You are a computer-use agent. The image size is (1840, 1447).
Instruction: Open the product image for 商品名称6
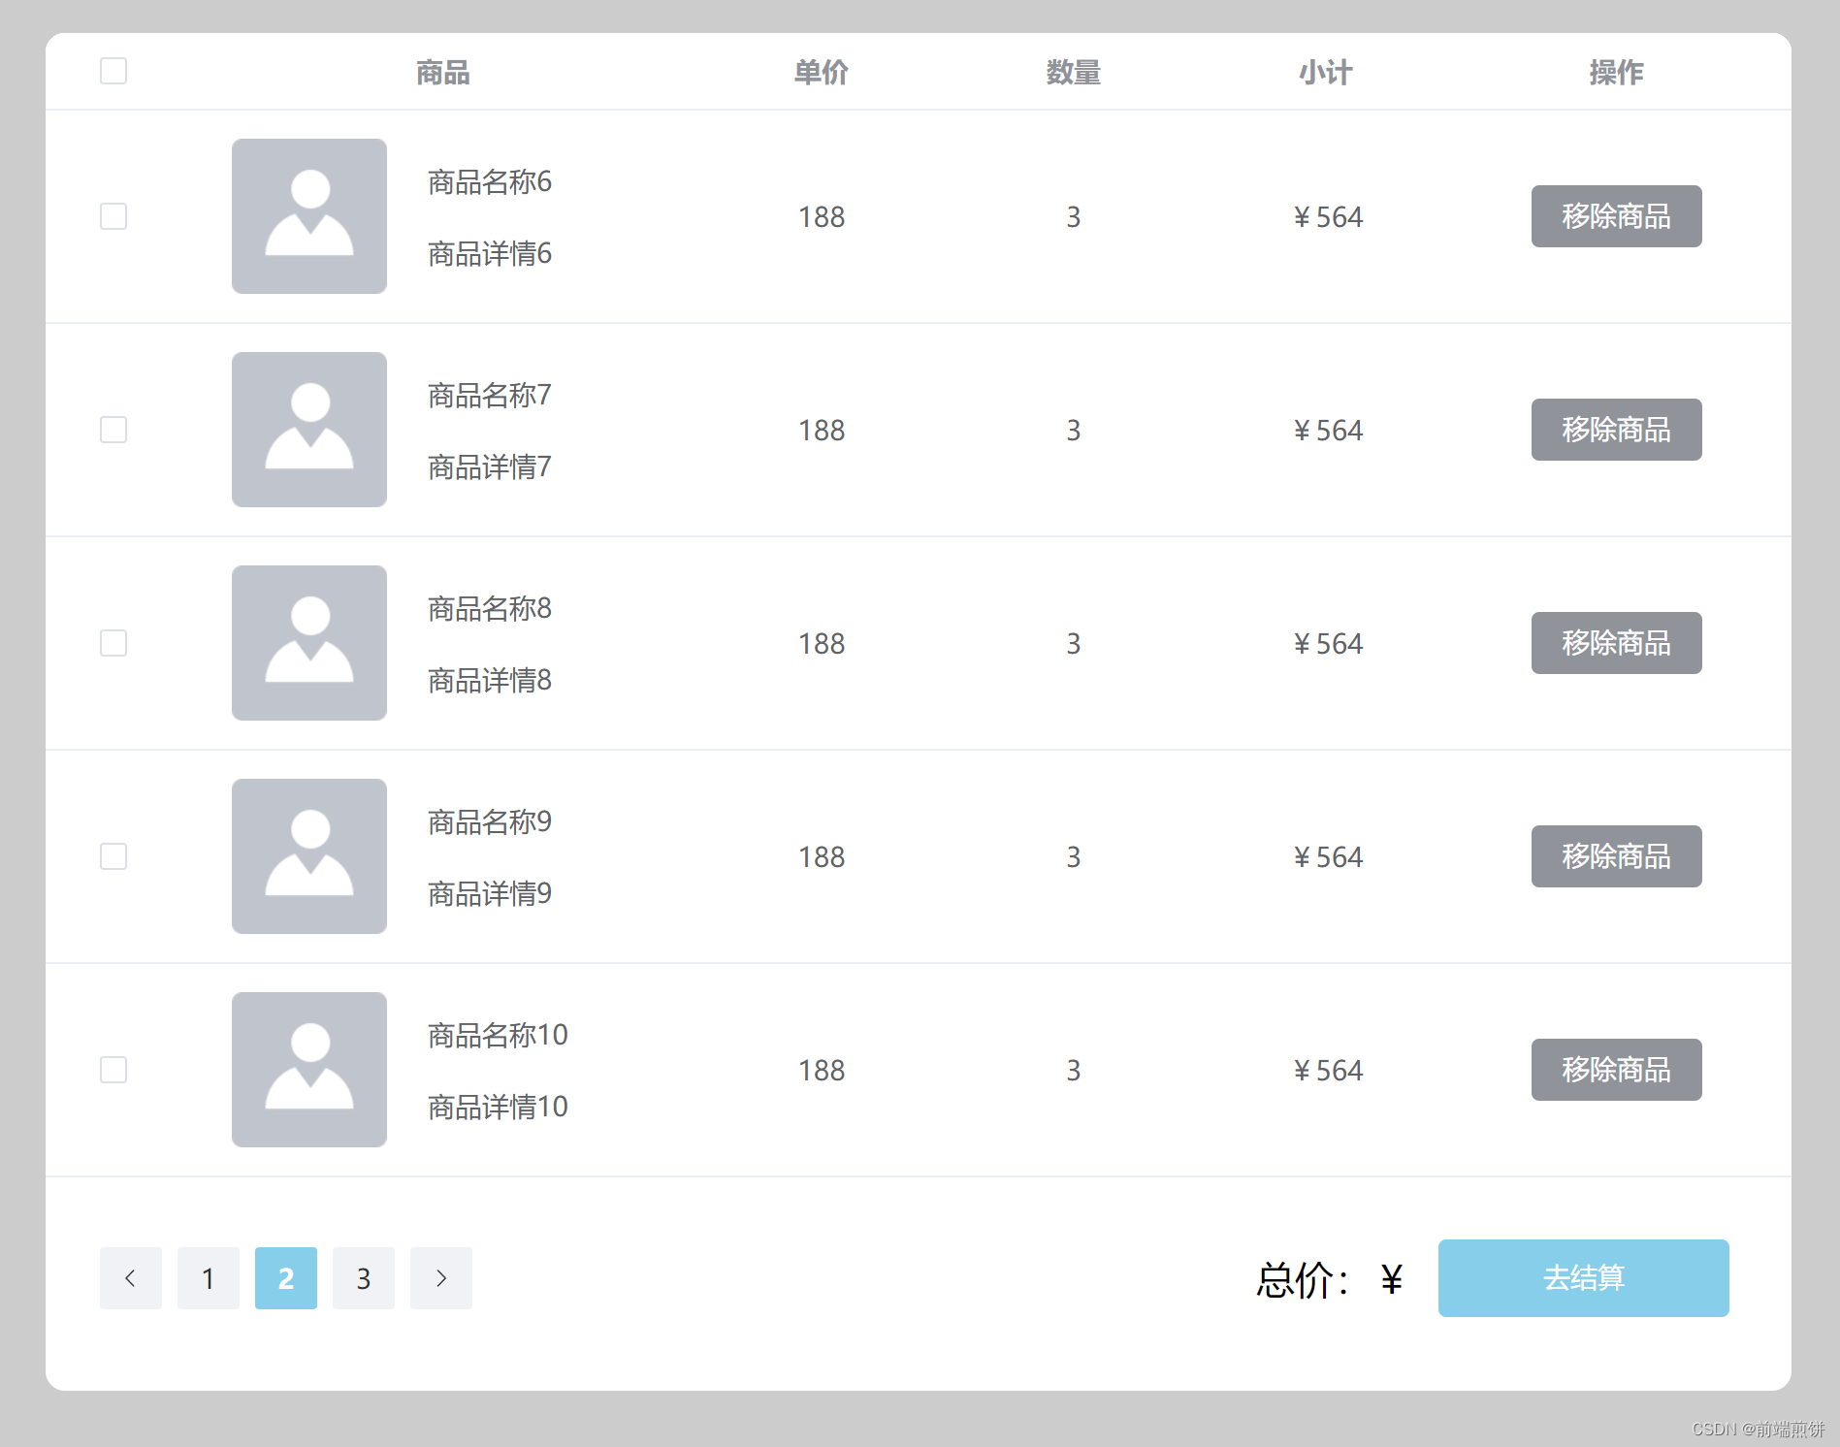click(308, 216)
